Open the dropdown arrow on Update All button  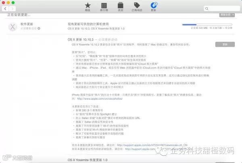point(233,15)
